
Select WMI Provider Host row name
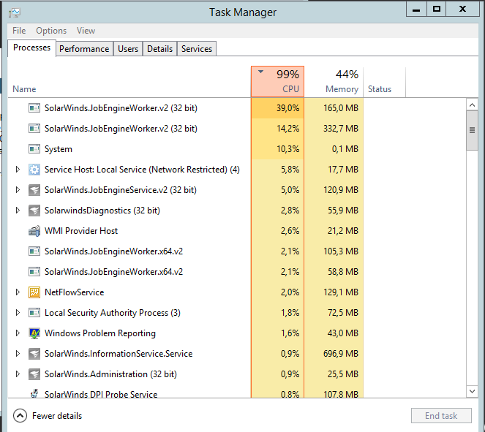click(81, 231)
